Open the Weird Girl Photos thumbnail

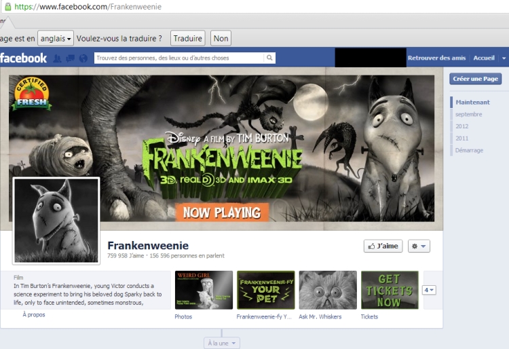point(204,290)
